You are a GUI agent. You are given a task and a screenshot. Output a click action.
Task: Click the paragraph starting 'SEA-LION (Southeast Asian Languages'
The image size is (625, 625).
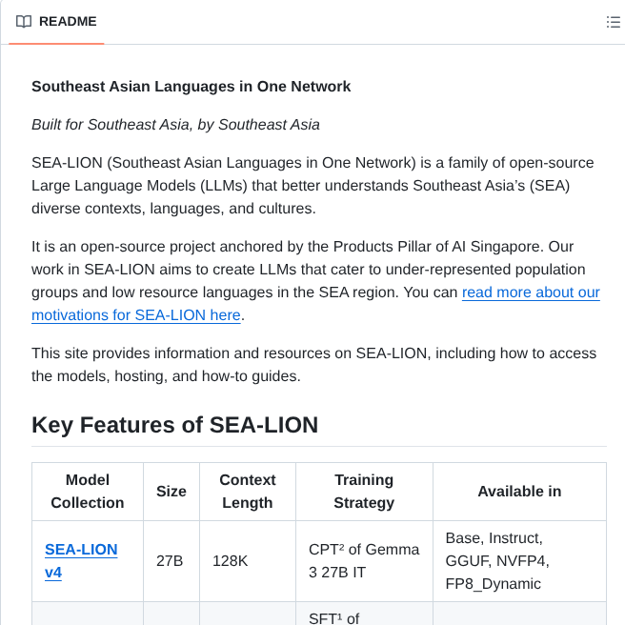click(x=312, y=186)
